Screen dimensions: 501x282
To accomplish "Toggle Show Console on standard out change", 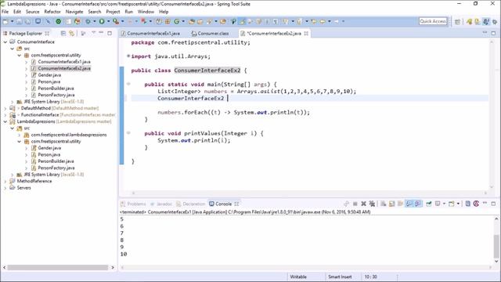I will [409, 204].
